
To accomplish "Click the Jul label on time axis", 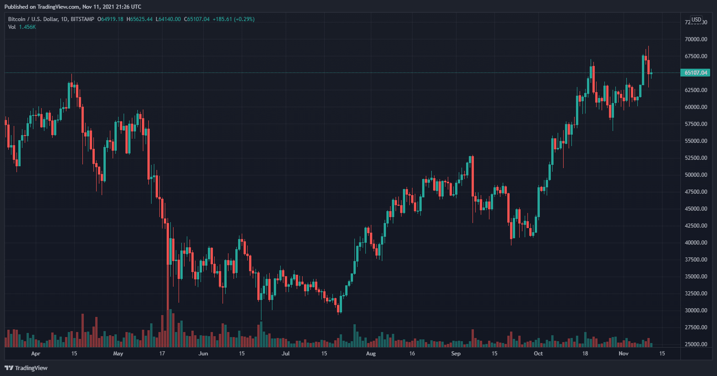I will [286, 354].
